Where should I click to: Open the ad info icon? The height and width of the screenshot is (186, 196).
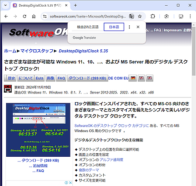click(x=66, y=183)
